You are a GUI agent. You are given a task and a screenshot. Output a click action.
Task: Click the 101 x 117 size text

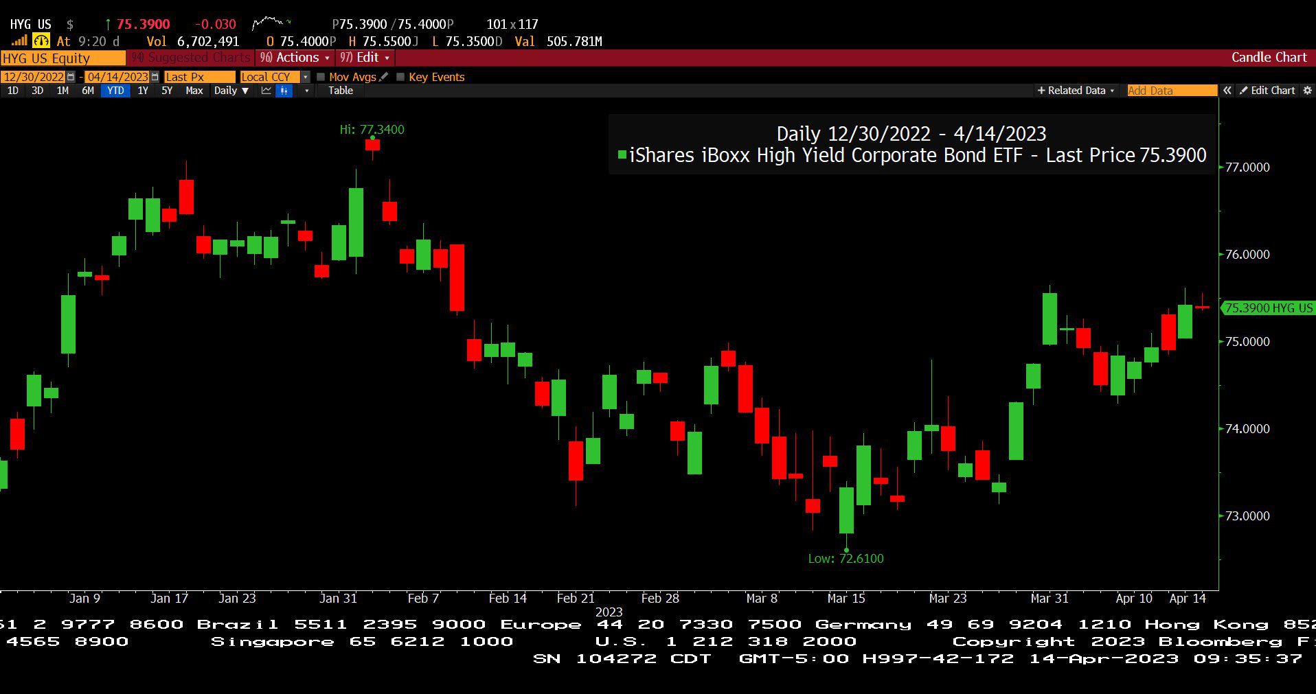[512, 24]
